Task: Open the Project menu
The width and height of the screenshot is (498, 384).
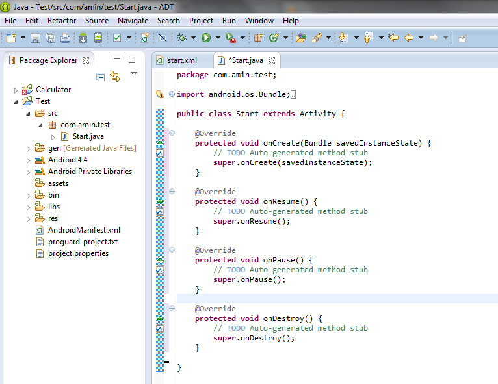Action: 201,21
